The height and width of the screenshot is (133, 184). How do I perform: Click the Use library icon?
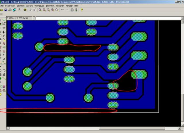click(25, 10)
